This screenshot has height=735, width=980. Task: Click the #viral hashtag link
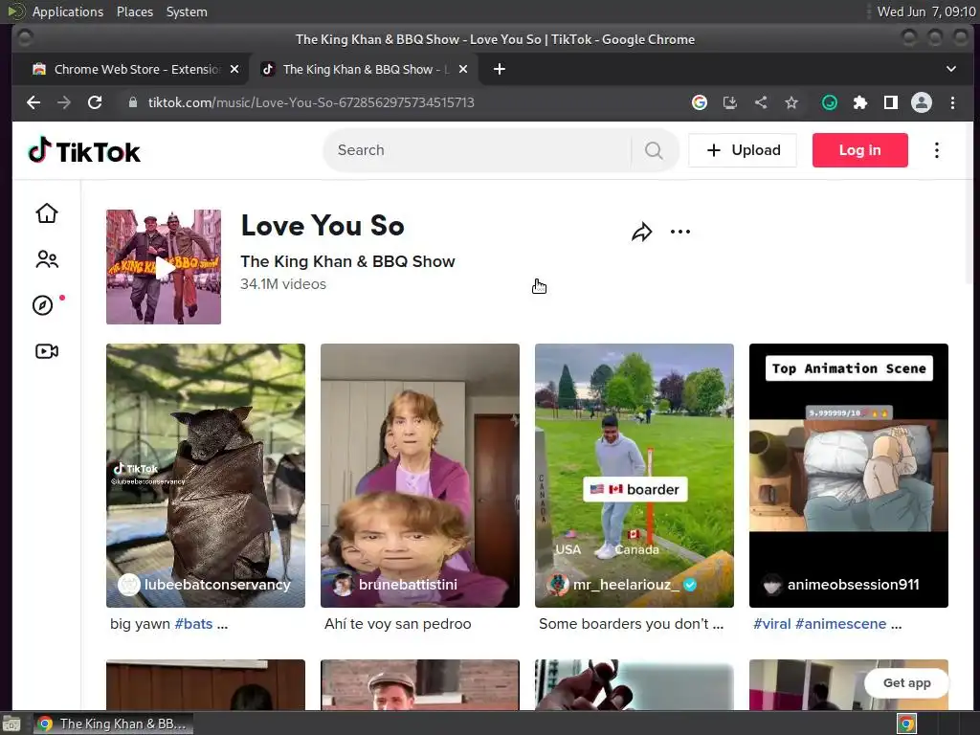772,624
